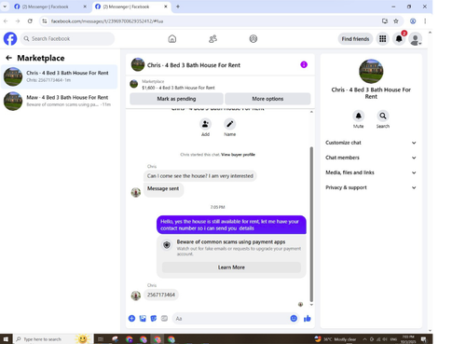
Task: Select the 'Can I come see the house' message
Action: click(x=200, y=176)
